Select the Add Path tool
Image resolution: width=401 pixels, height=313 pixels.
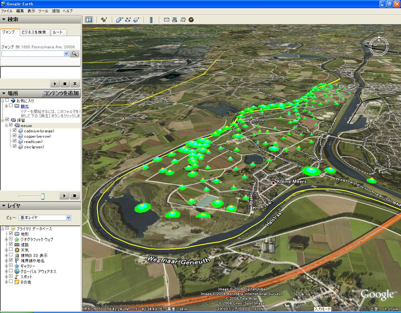128,20
